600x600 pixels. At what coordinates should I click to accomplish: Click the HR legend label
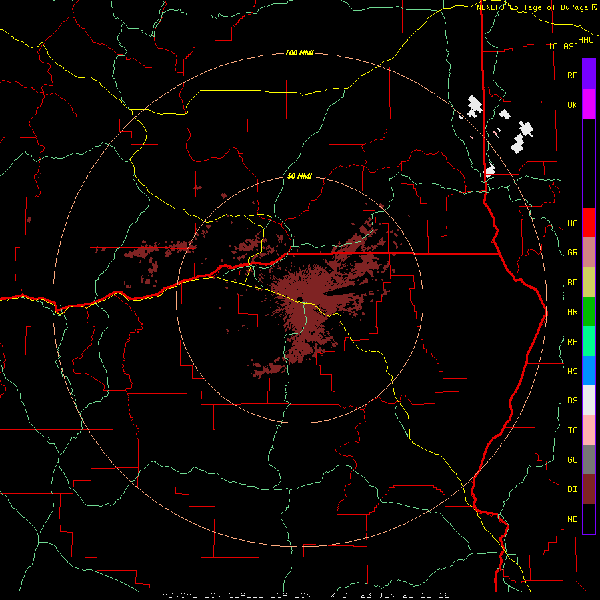(572, 312)
